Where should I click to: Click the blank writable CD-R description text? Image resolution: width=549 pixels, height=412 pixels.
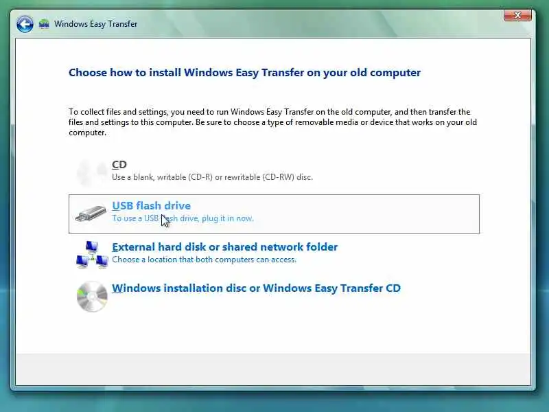(212, 177)
